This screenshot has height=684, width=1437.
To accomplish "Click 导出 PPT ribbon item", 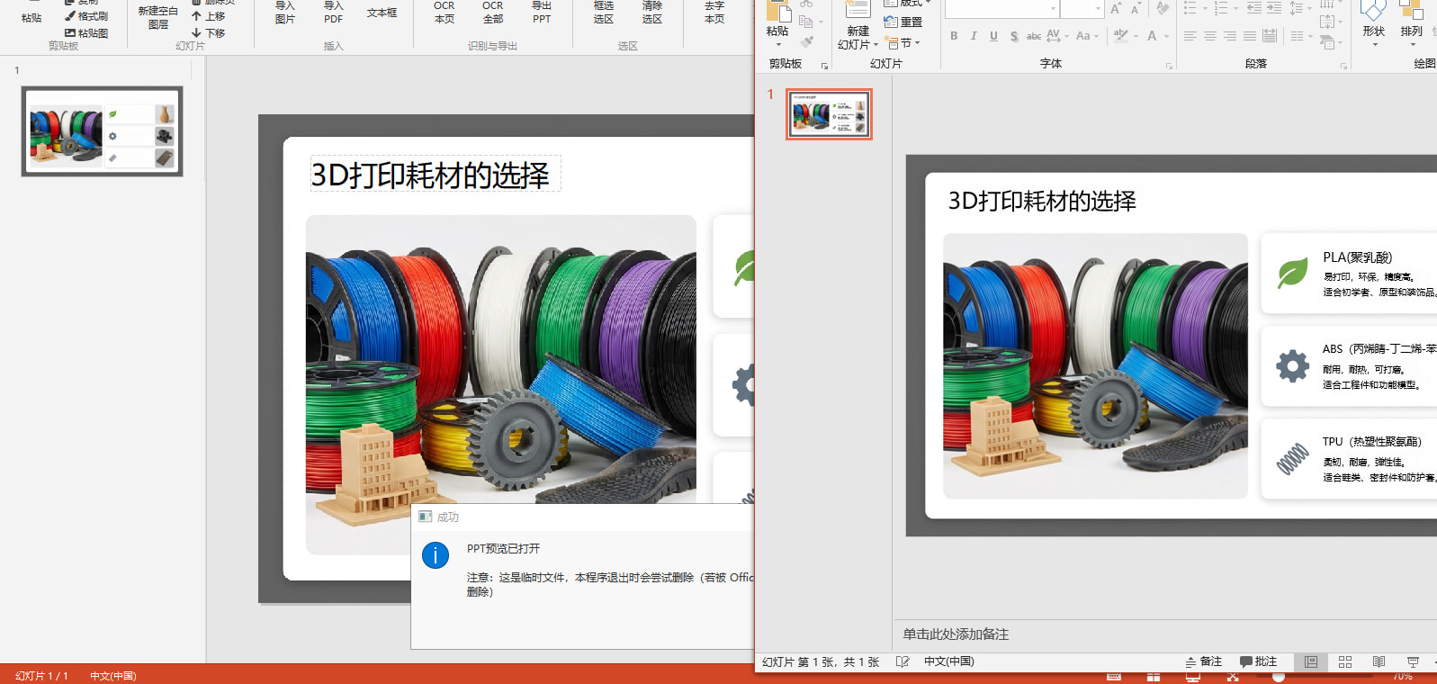I will pyautogui.click(x=542, y=13).
